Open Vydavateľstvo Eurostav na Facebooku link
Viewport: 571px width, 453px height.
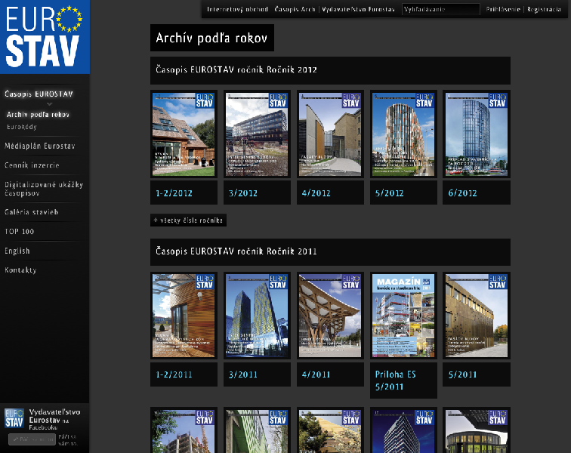point(54,420)
